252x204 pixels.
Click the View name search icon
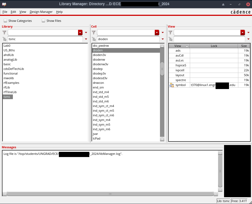[171, 39]
